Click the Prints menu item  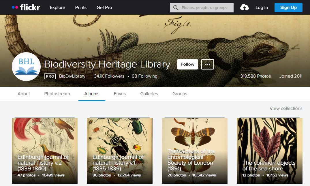(x=80, y=7)
